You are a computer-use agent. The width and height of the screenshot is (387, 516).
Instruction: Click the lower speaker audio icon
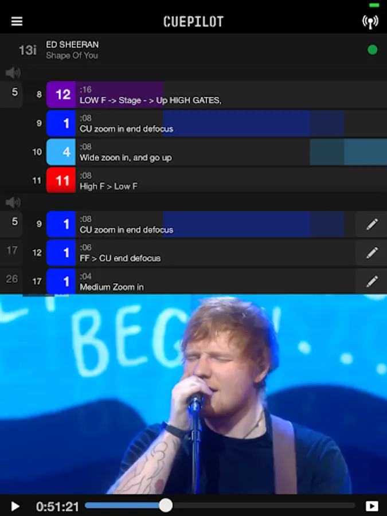coord(13,202)
